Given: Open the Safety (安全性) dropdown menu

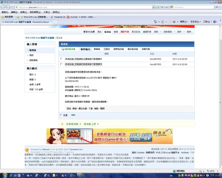Looking at the screenshot, I should click(196, 22).
